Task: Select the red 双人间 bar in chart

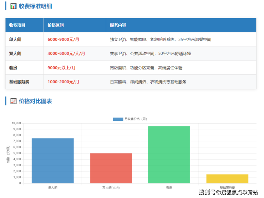Action: tap(111, 168)
